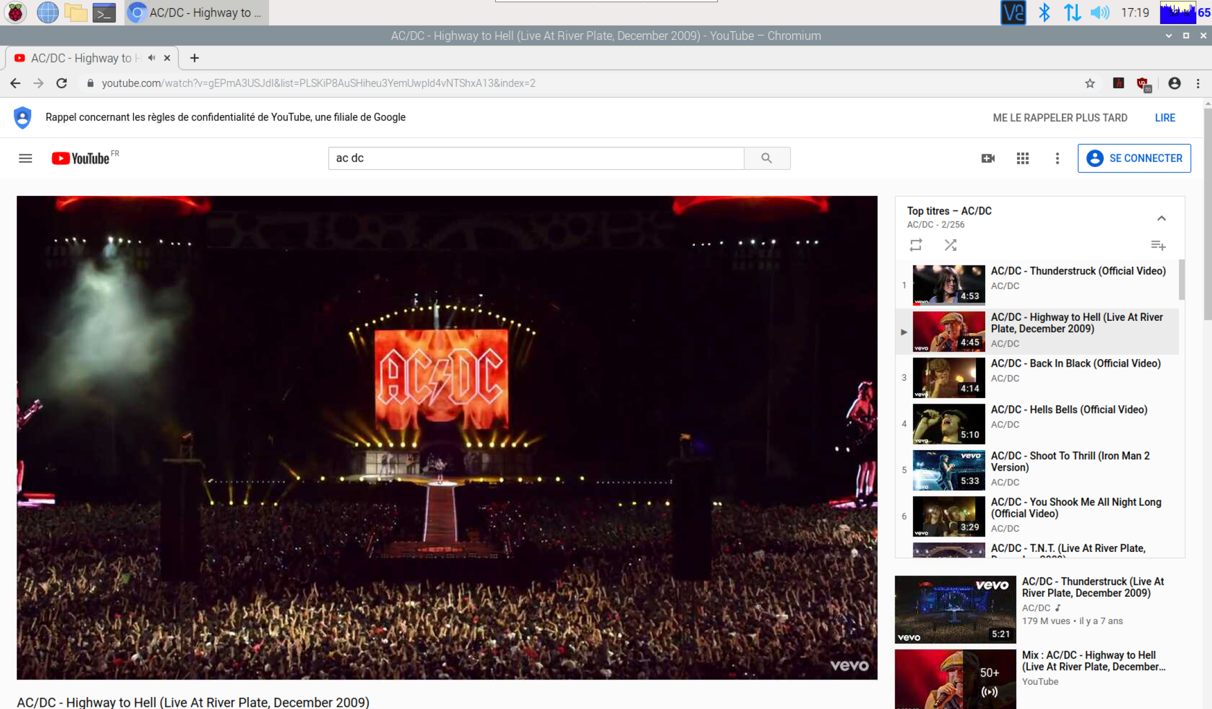Click the main video player
Image resolution: width=1212 pixels, height=709 pixels.
point(447,437)
